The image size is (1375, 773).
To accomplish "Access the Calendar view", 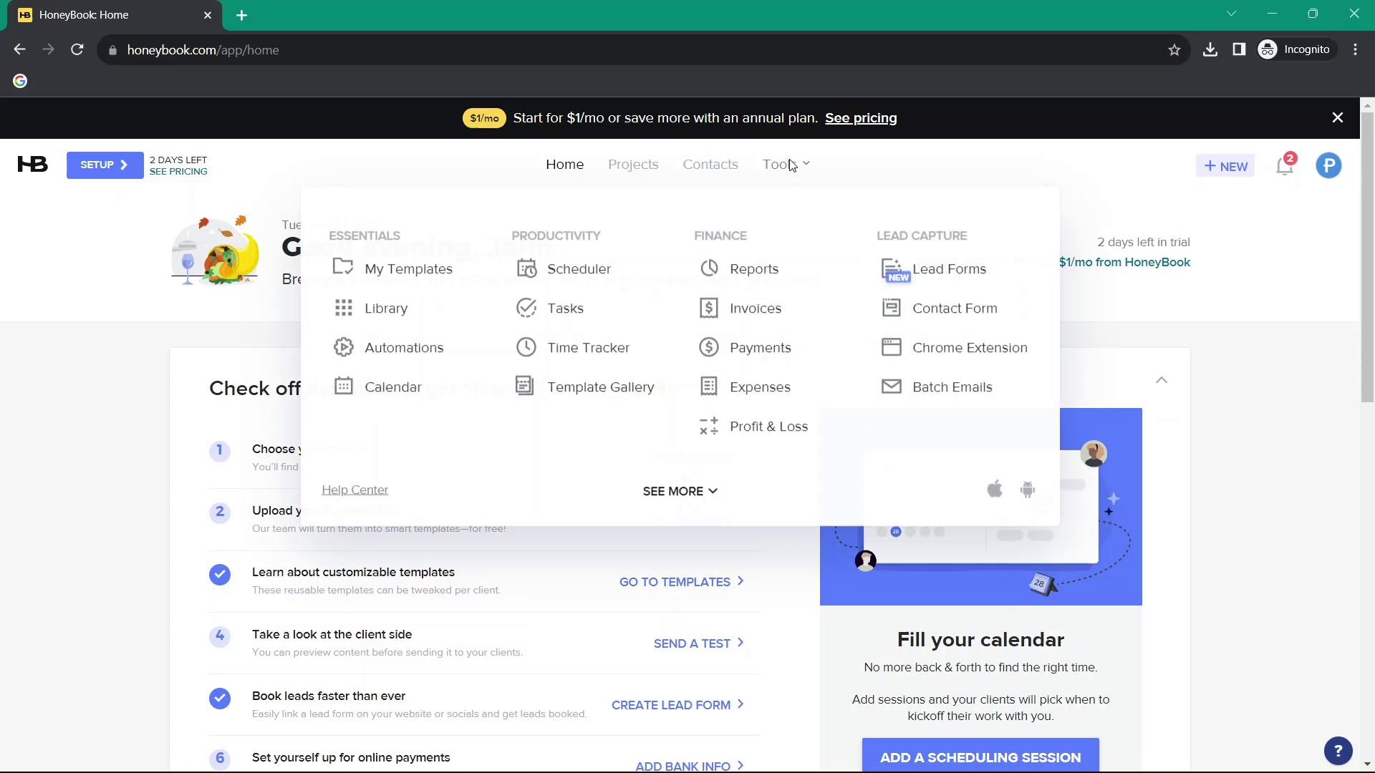I will point(393,386).
